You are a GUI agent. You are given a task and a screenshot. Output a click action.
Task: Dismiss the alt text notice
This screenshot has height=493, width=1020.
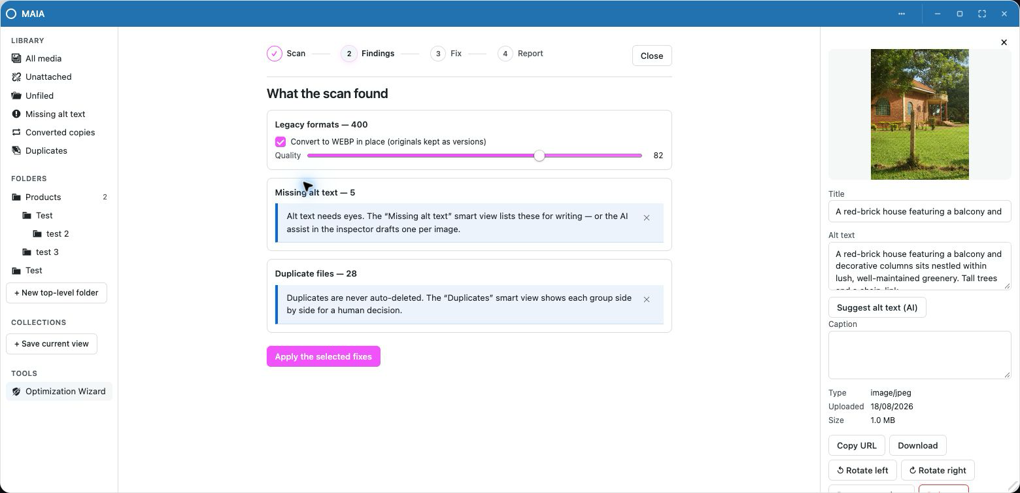(647, 218)
